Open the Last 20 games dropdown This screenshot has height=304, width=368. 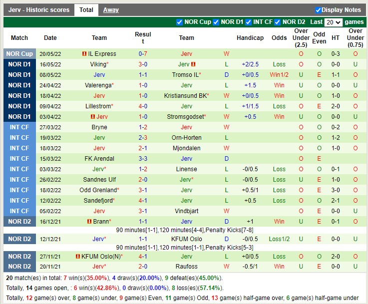click(x=333, y=22)
